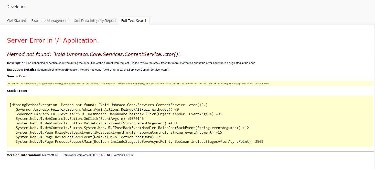Click the 'Page.ProcessRequestMain' stack line
The width and height of the screenshot is (375, 169).
click(x=140, y=141)
